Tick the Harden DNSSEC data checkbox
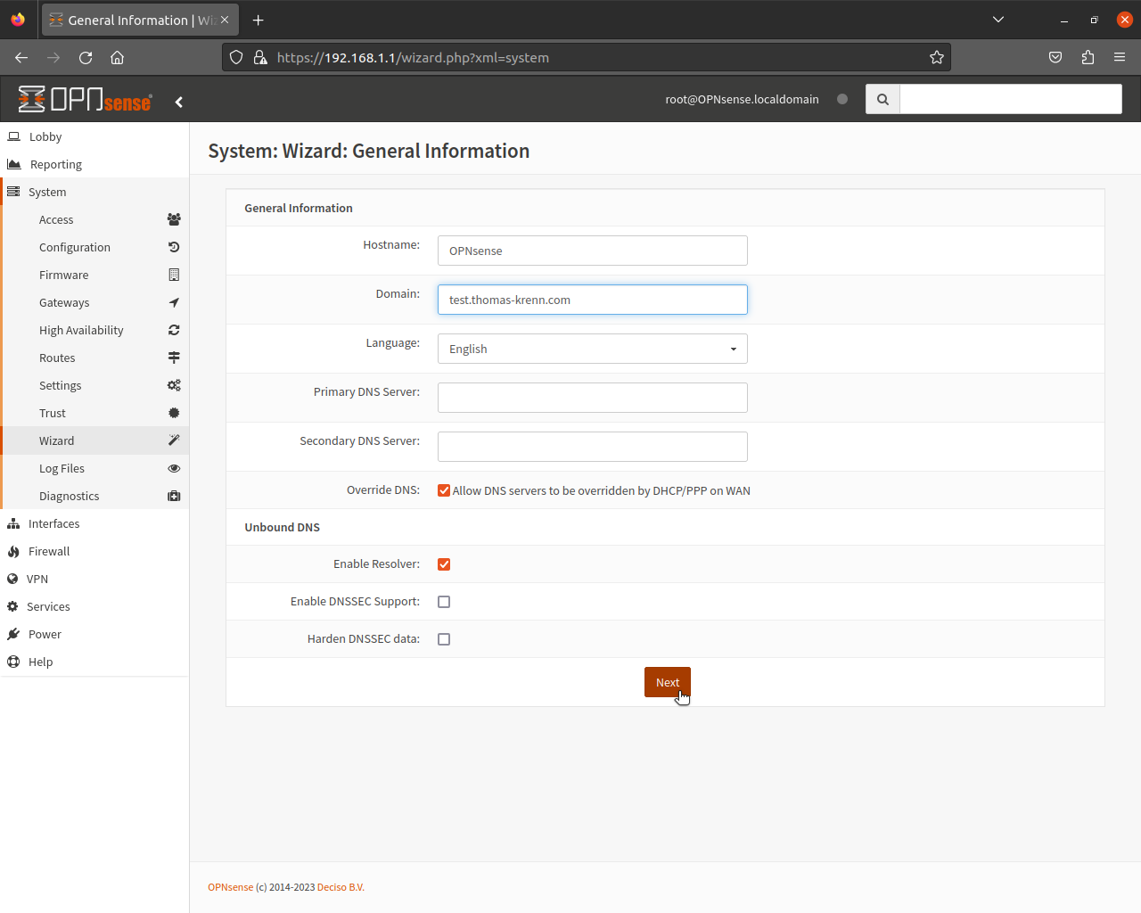 tap(444, 639)
